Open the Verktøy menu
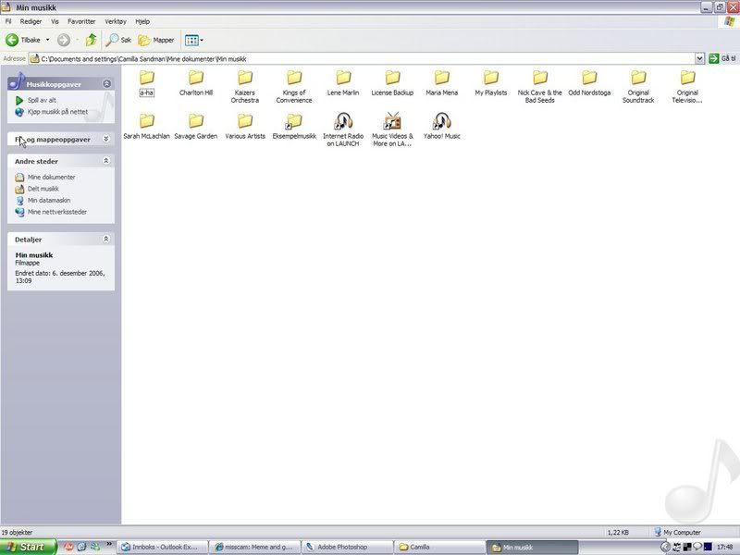Viewport: 740px width, 555px height. [116, 20]
